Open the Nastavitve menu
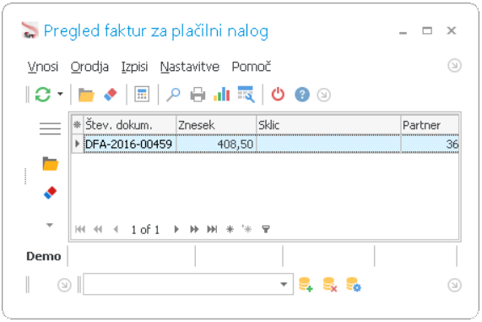This screenshot has width=482, height=322. pos(190,67)
